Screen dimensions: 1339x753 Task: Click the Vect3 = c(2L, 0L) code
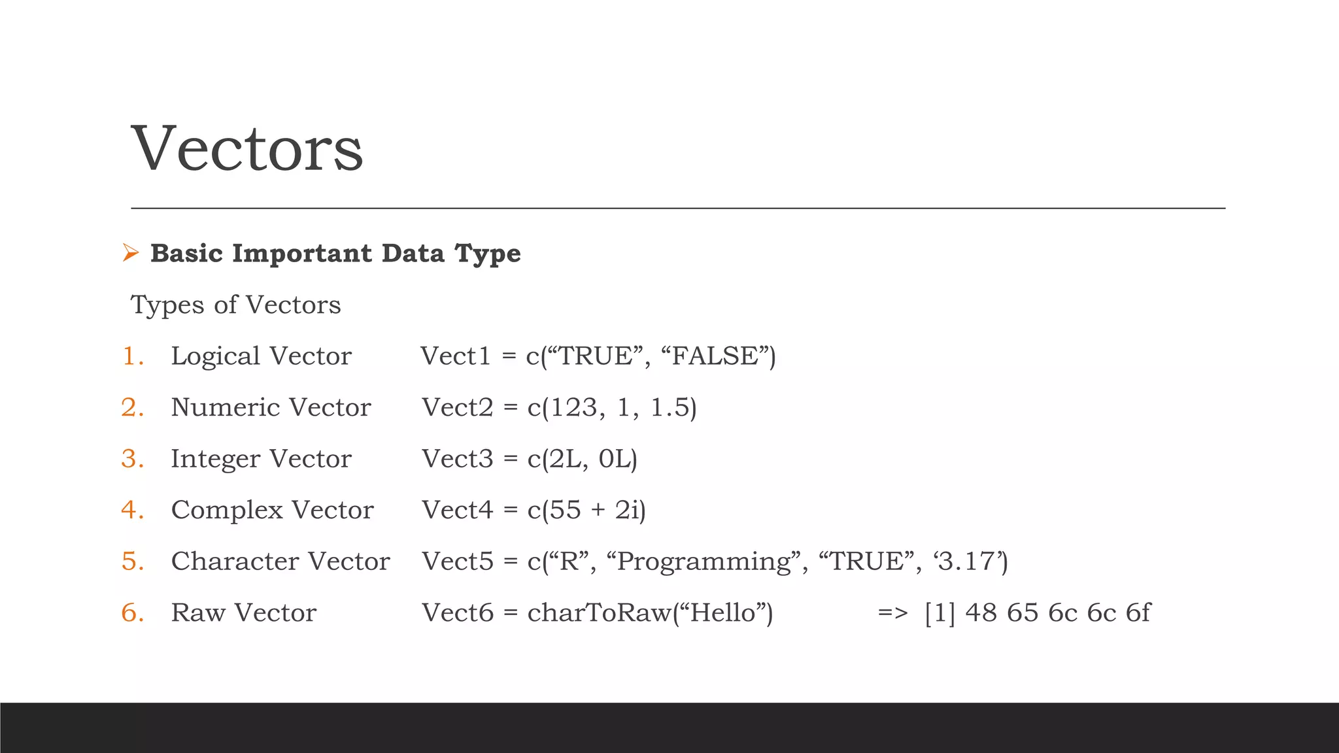click(x=530, y=459)
